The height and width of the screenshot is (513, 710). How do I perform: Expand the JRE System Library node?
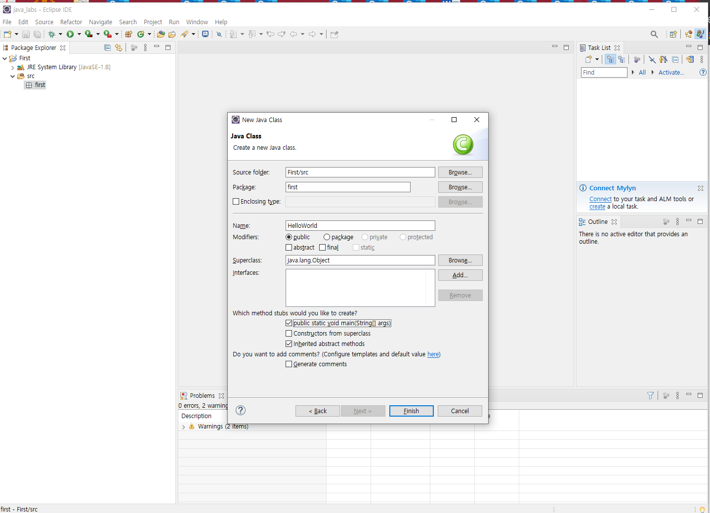tap(13, 67)
